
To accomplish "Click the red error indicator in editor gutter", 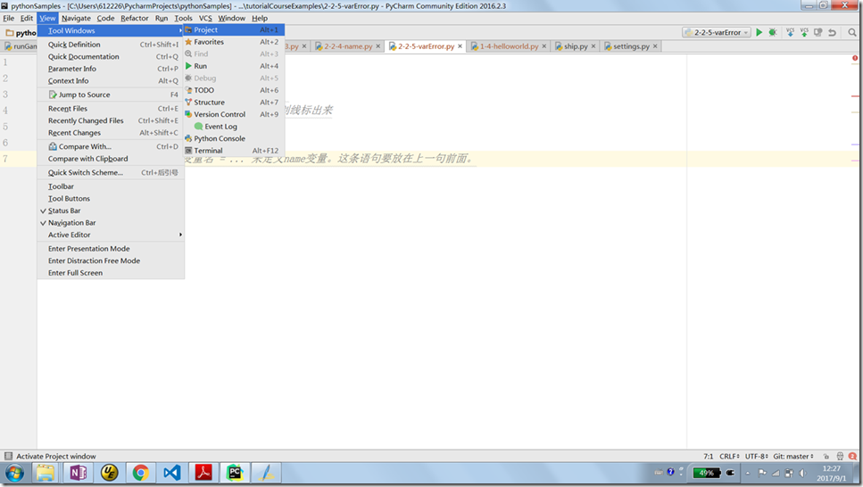I will pos(855,58).
